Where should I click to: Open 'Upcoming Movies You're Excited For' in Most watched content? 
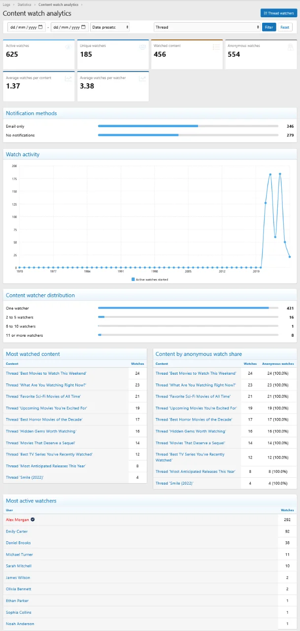click(x=46, y=408)
